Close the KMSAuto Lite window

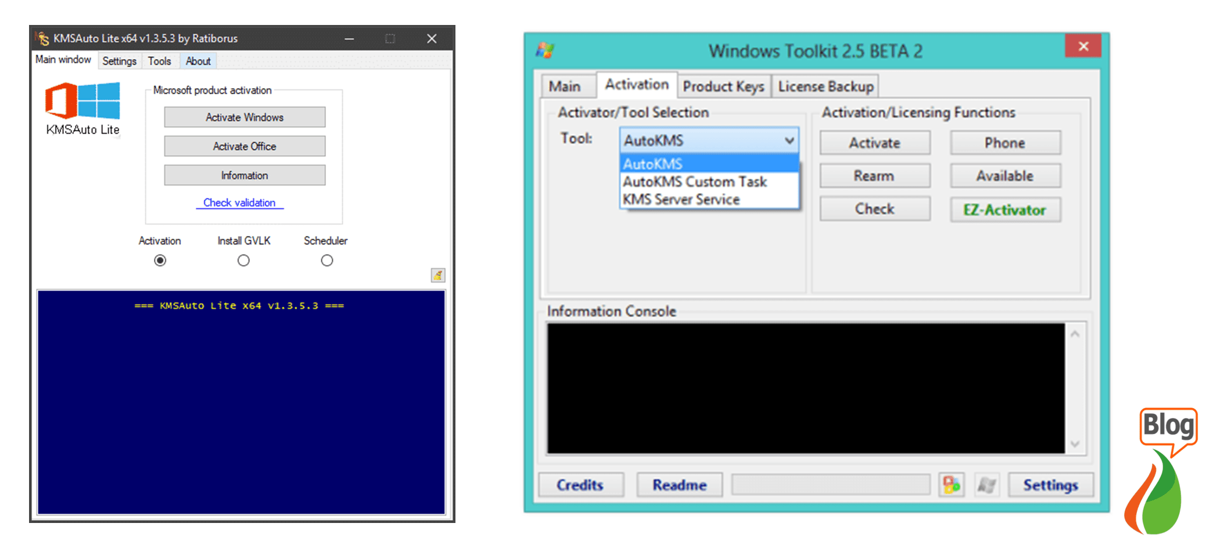(432, 38)
